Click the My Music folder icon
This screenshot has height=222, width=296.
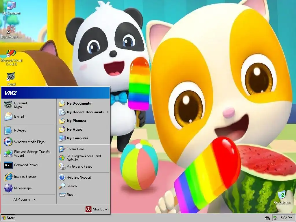pos(62,129)
